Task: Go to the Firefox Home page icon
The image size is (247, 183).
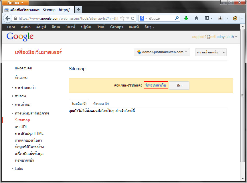Action: (x=197, y=18)
